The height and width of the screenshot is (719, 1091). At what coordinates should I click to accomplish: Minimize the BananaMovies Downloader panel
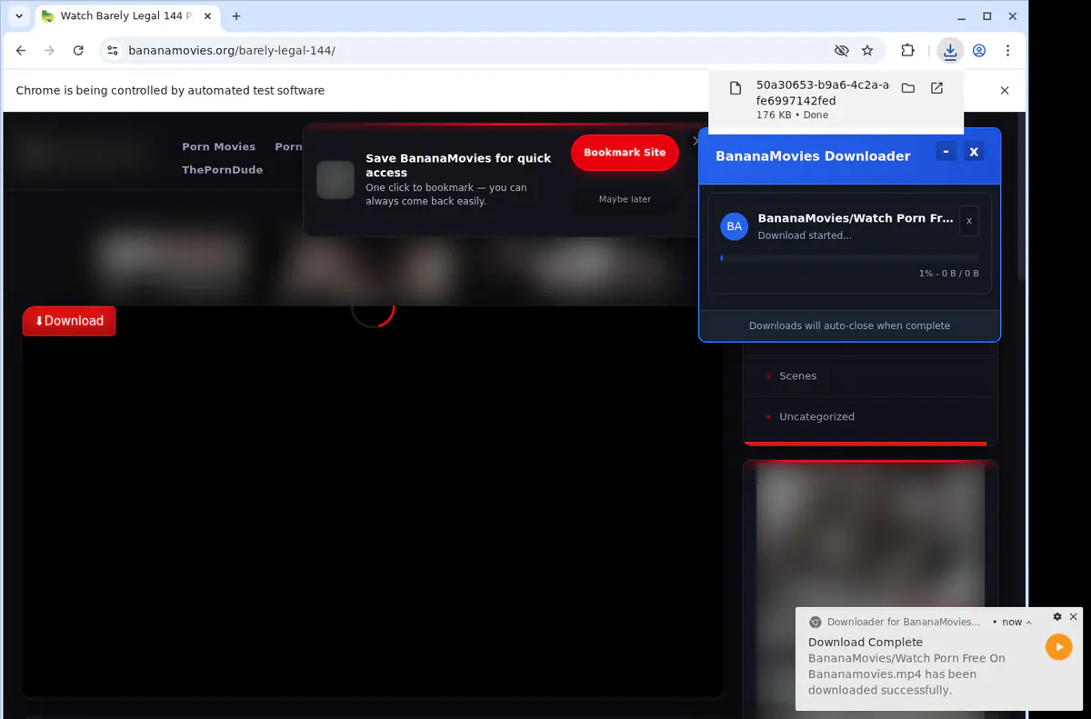(x=946, y=152)
